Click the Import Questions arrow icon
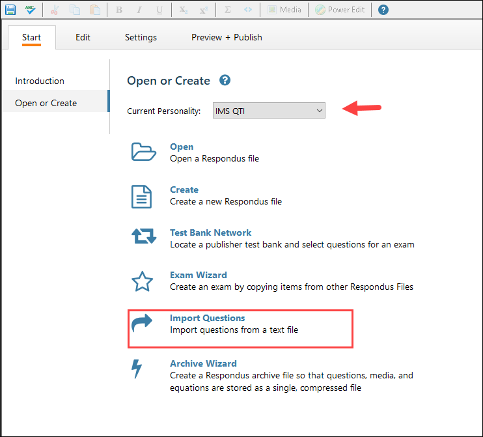 (142, 322)
